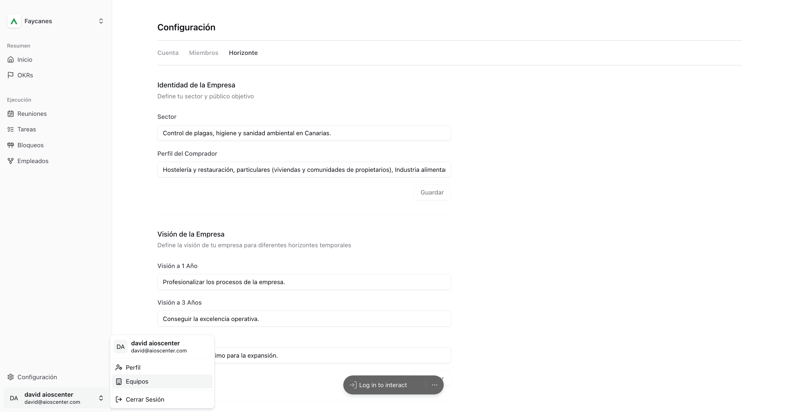This screenshot has height=412, width=787.
Task: Click the Tareas checklist icon
Action: coord(11,129)
